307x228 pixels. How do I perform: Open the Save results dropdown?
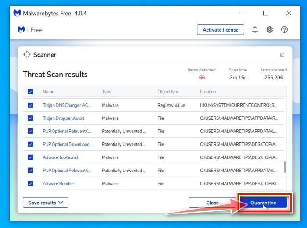point(46,203)
